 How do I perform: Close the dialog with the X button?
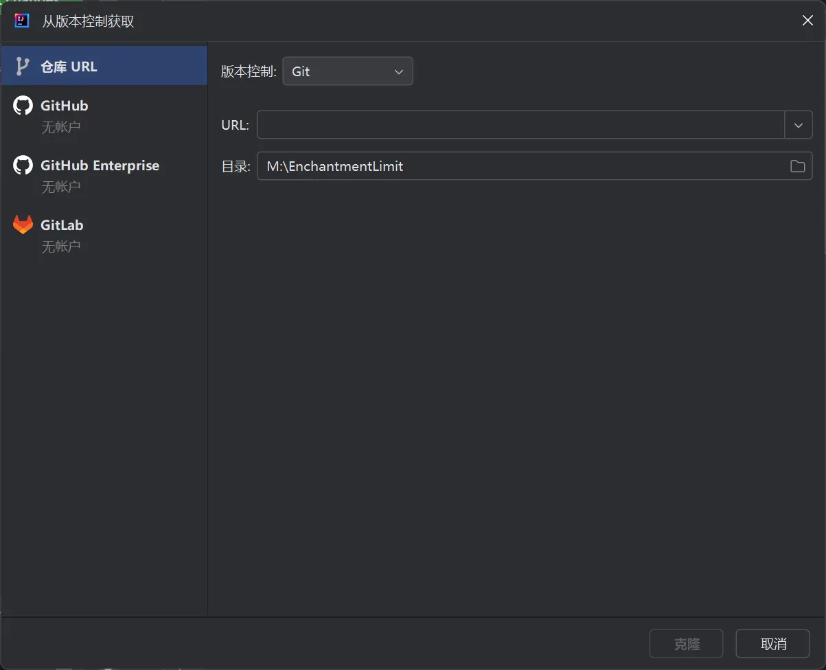[807, 21]
